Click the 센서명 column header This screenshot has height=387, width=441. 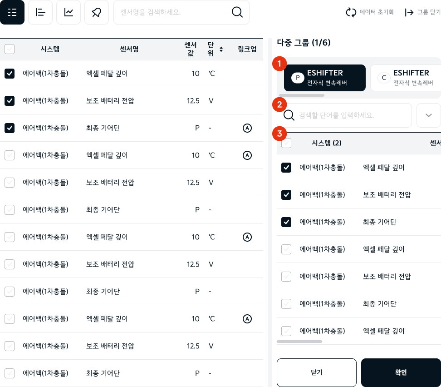tap(129, 49)
